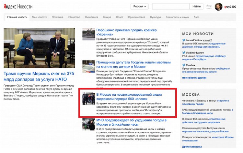Screen dimensions: 243x153
Task: Open headline В Москве на несанкционированной акции
Action: tap(129, 97)
